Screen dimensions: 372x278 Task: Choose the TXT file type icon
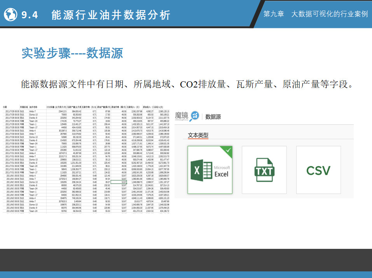pos(264,170)
